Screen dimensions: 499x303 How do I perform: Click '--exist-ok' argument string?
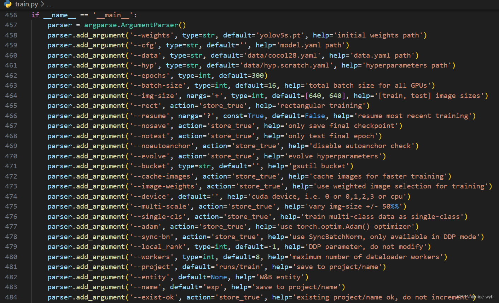(154, 297)
